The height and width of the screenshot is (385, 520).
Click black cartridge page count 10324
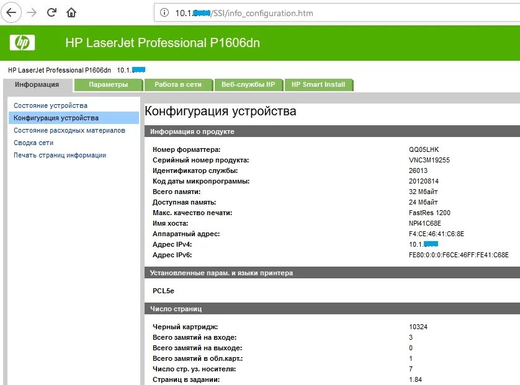click(x=418, y=327)
